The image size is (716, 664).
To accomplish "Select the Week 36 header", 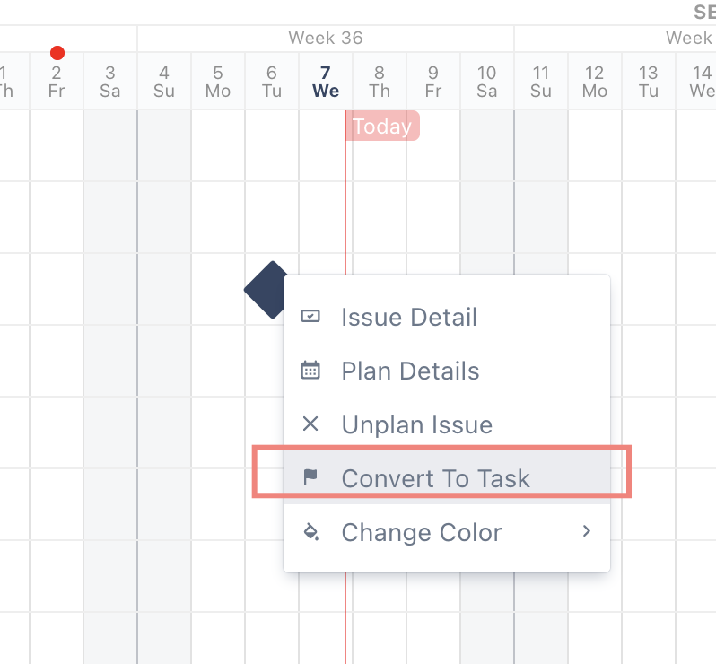I will point(326,38).
